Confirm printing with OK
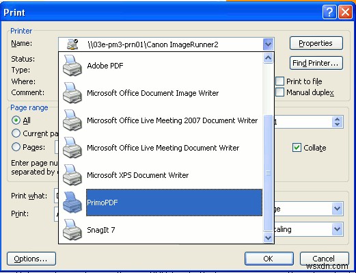Viewport: 356px width, 273px height. (269, 259)
